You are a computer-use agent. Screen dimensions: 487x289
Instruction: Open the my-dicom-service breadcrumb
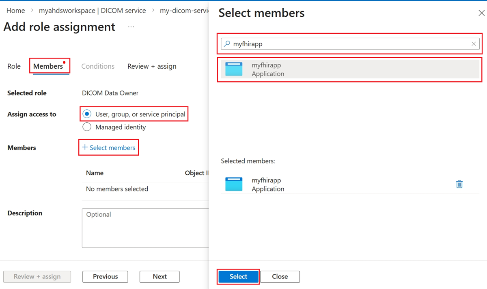pyautogui.click(x=184, y=11)
